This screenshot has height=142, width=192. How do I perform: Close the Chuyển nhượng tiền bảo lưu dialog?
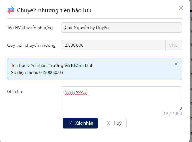pyautogui.click(x=181, y=8)
